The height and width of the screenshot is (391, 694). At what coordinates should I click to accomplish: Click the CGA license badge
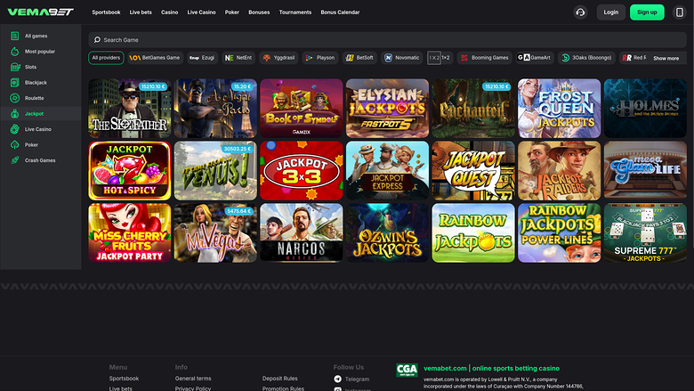tap(407, 371)
